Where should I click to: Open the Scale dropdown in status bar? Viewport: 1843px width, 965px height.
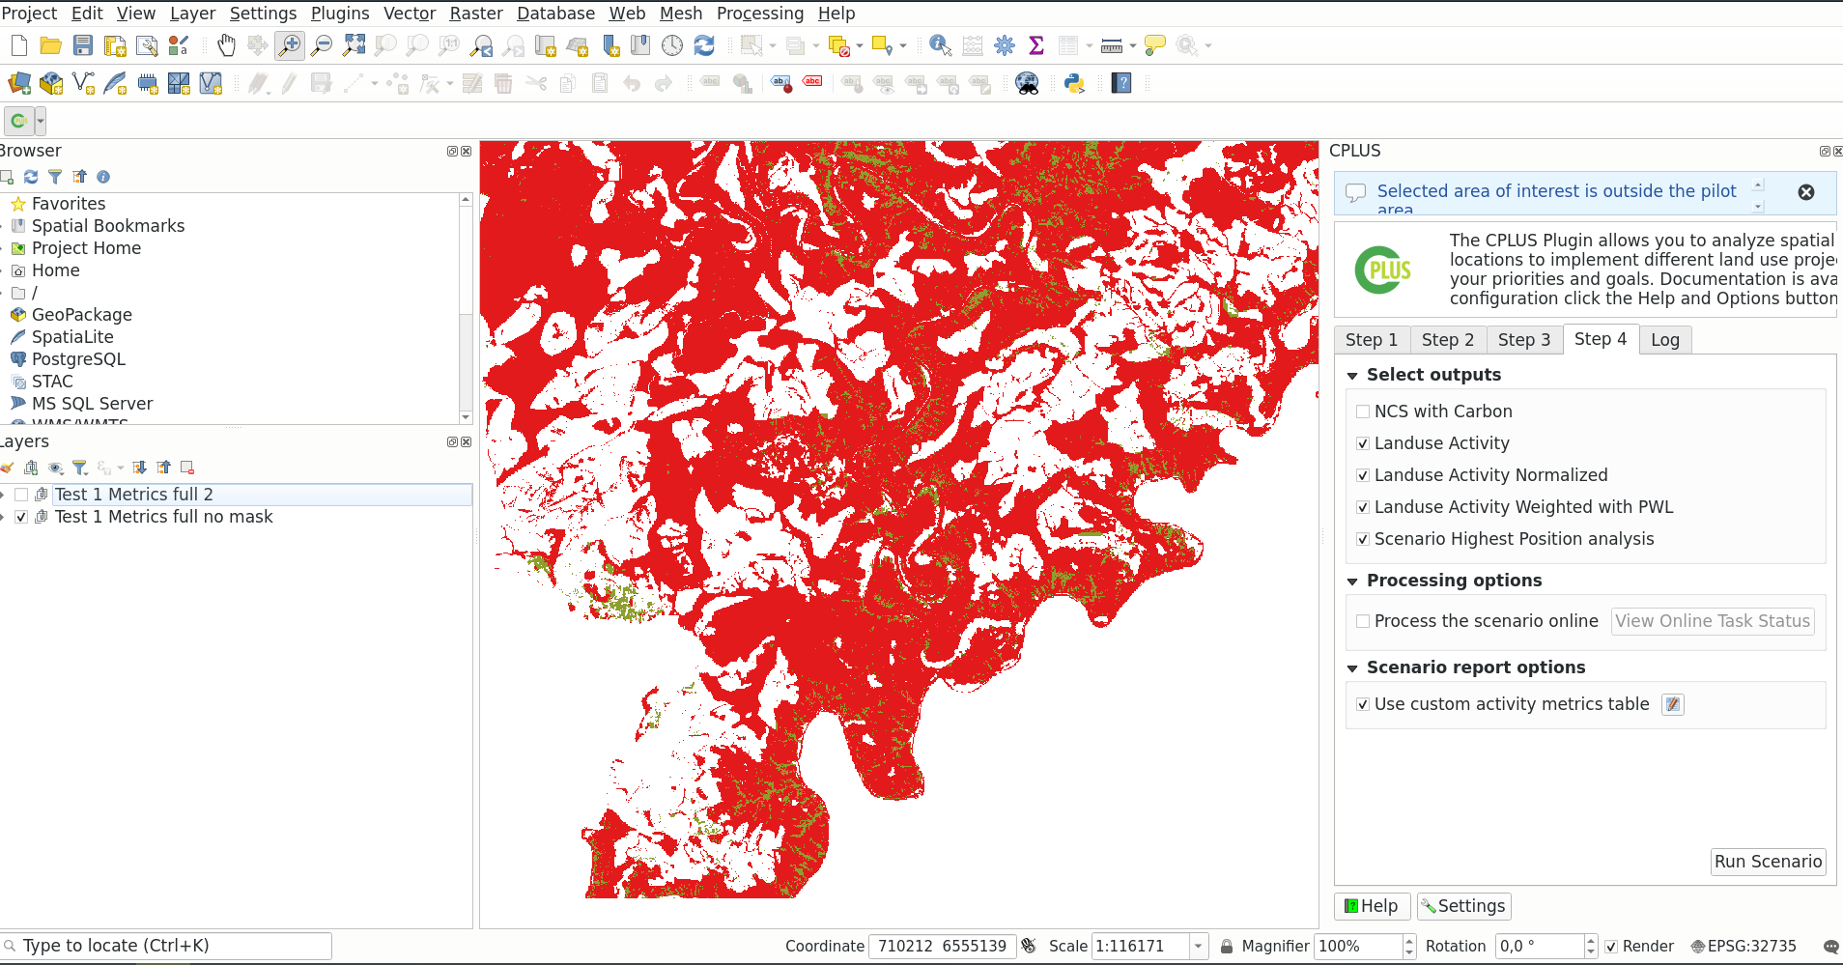[x=1198, y=947]
